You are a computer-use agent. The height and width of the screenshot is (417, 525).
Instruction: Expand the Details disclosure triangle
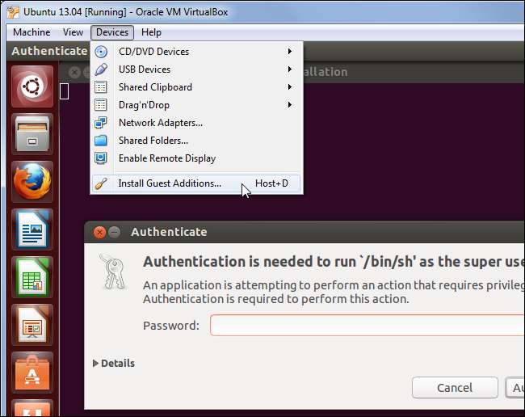pos(97,364)
